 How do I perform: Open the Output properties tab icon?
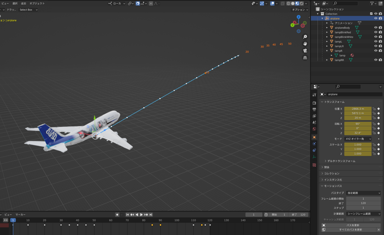314,110
